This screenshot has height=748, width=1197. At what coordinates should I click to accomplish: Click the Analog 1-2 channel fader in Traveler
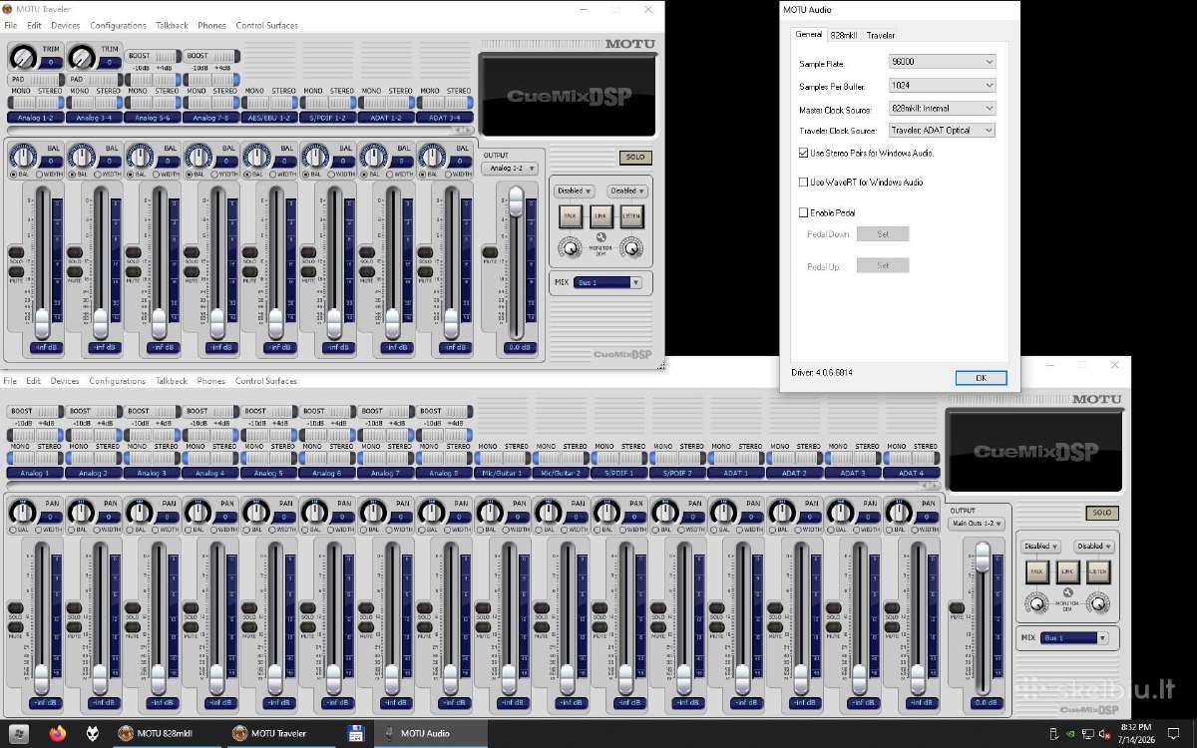[x=42, y=321]
